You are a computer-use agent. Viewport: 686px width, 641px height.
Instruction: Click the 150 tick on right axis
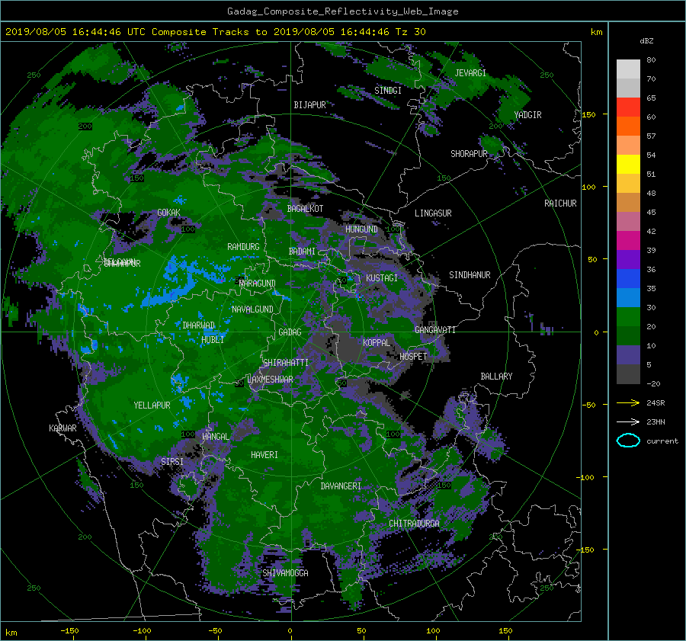[589, 114]
